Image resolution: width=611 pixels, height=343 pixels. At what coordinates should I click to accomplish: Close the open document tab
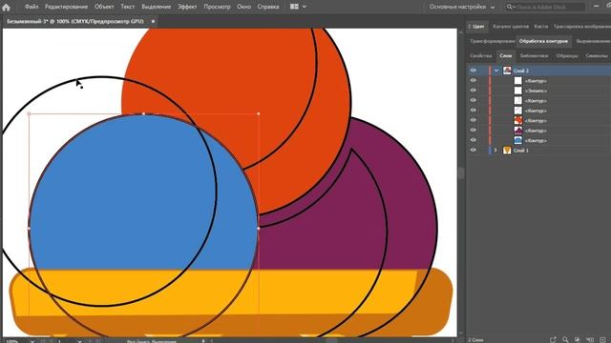[153, 21]
